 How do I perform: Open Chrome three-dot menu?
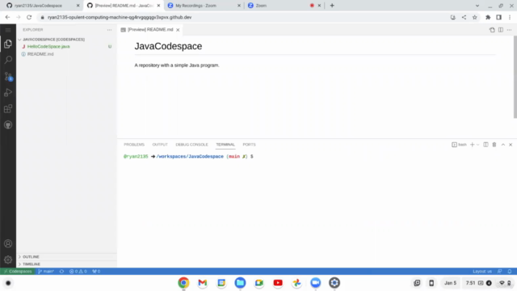tap(510, 17)
